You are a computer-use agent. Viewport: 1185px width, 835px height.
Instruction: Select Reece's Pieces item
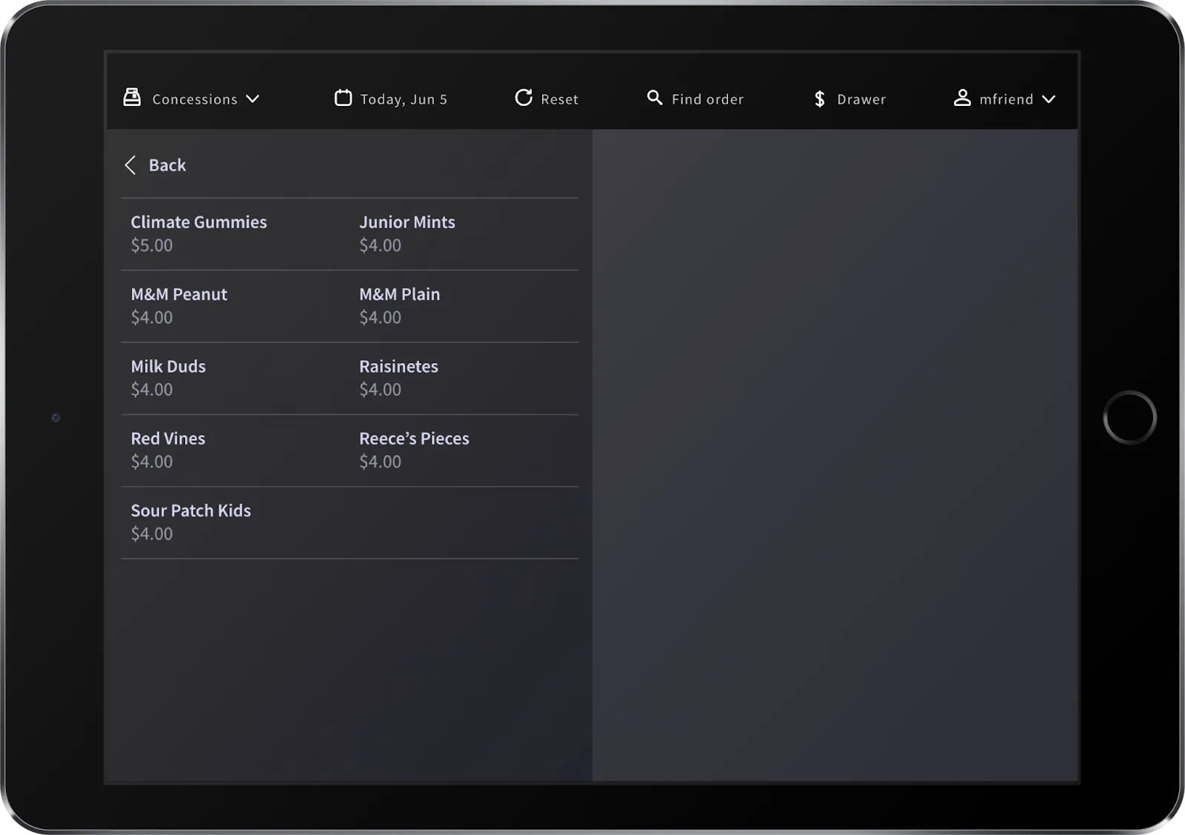(x=464, y=450)
